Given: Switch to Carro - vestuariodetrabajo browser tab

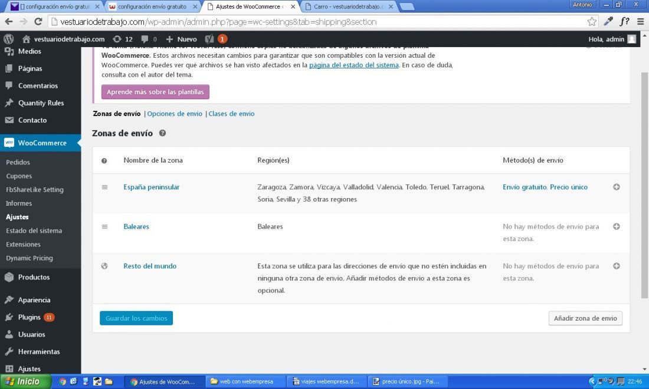Looking at the screenshot, I should click(x=349, y=6).
